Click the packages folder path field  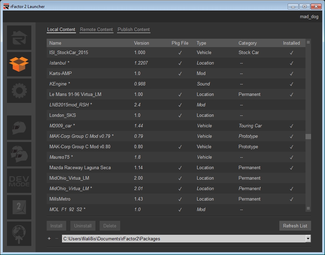pos(184,239)
